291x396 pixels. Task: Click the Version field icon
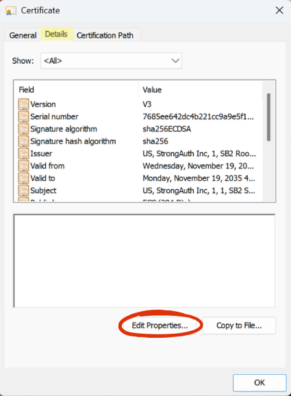23,104
